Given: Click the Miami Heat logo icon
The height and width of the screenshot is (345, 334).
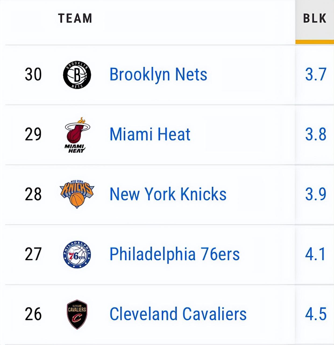Looking at the screenshot, I should point(77,135).
